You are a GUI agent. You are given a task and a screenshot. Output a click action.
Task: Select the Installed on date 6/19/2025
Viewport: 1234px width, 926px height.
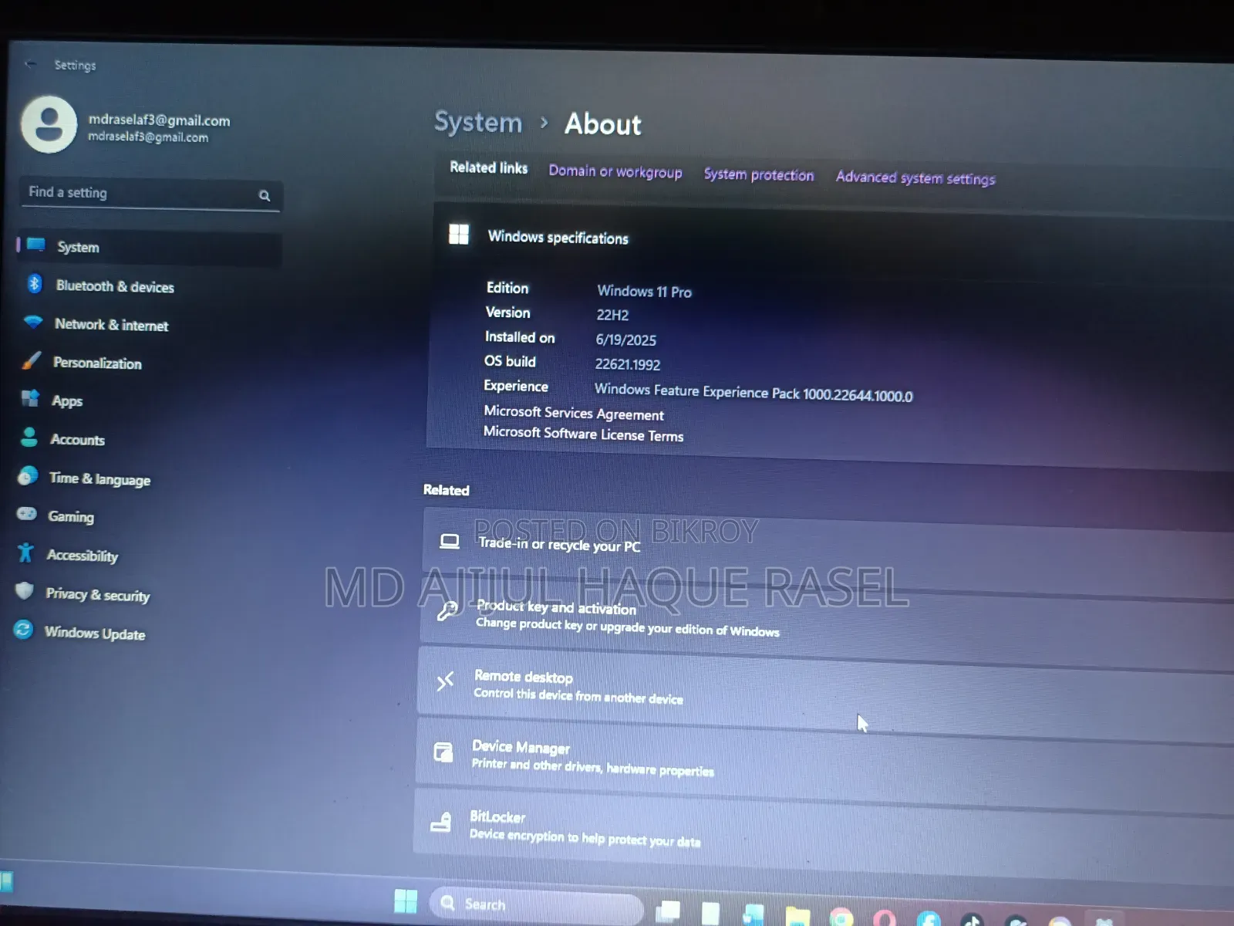click(x=626, y=340)
